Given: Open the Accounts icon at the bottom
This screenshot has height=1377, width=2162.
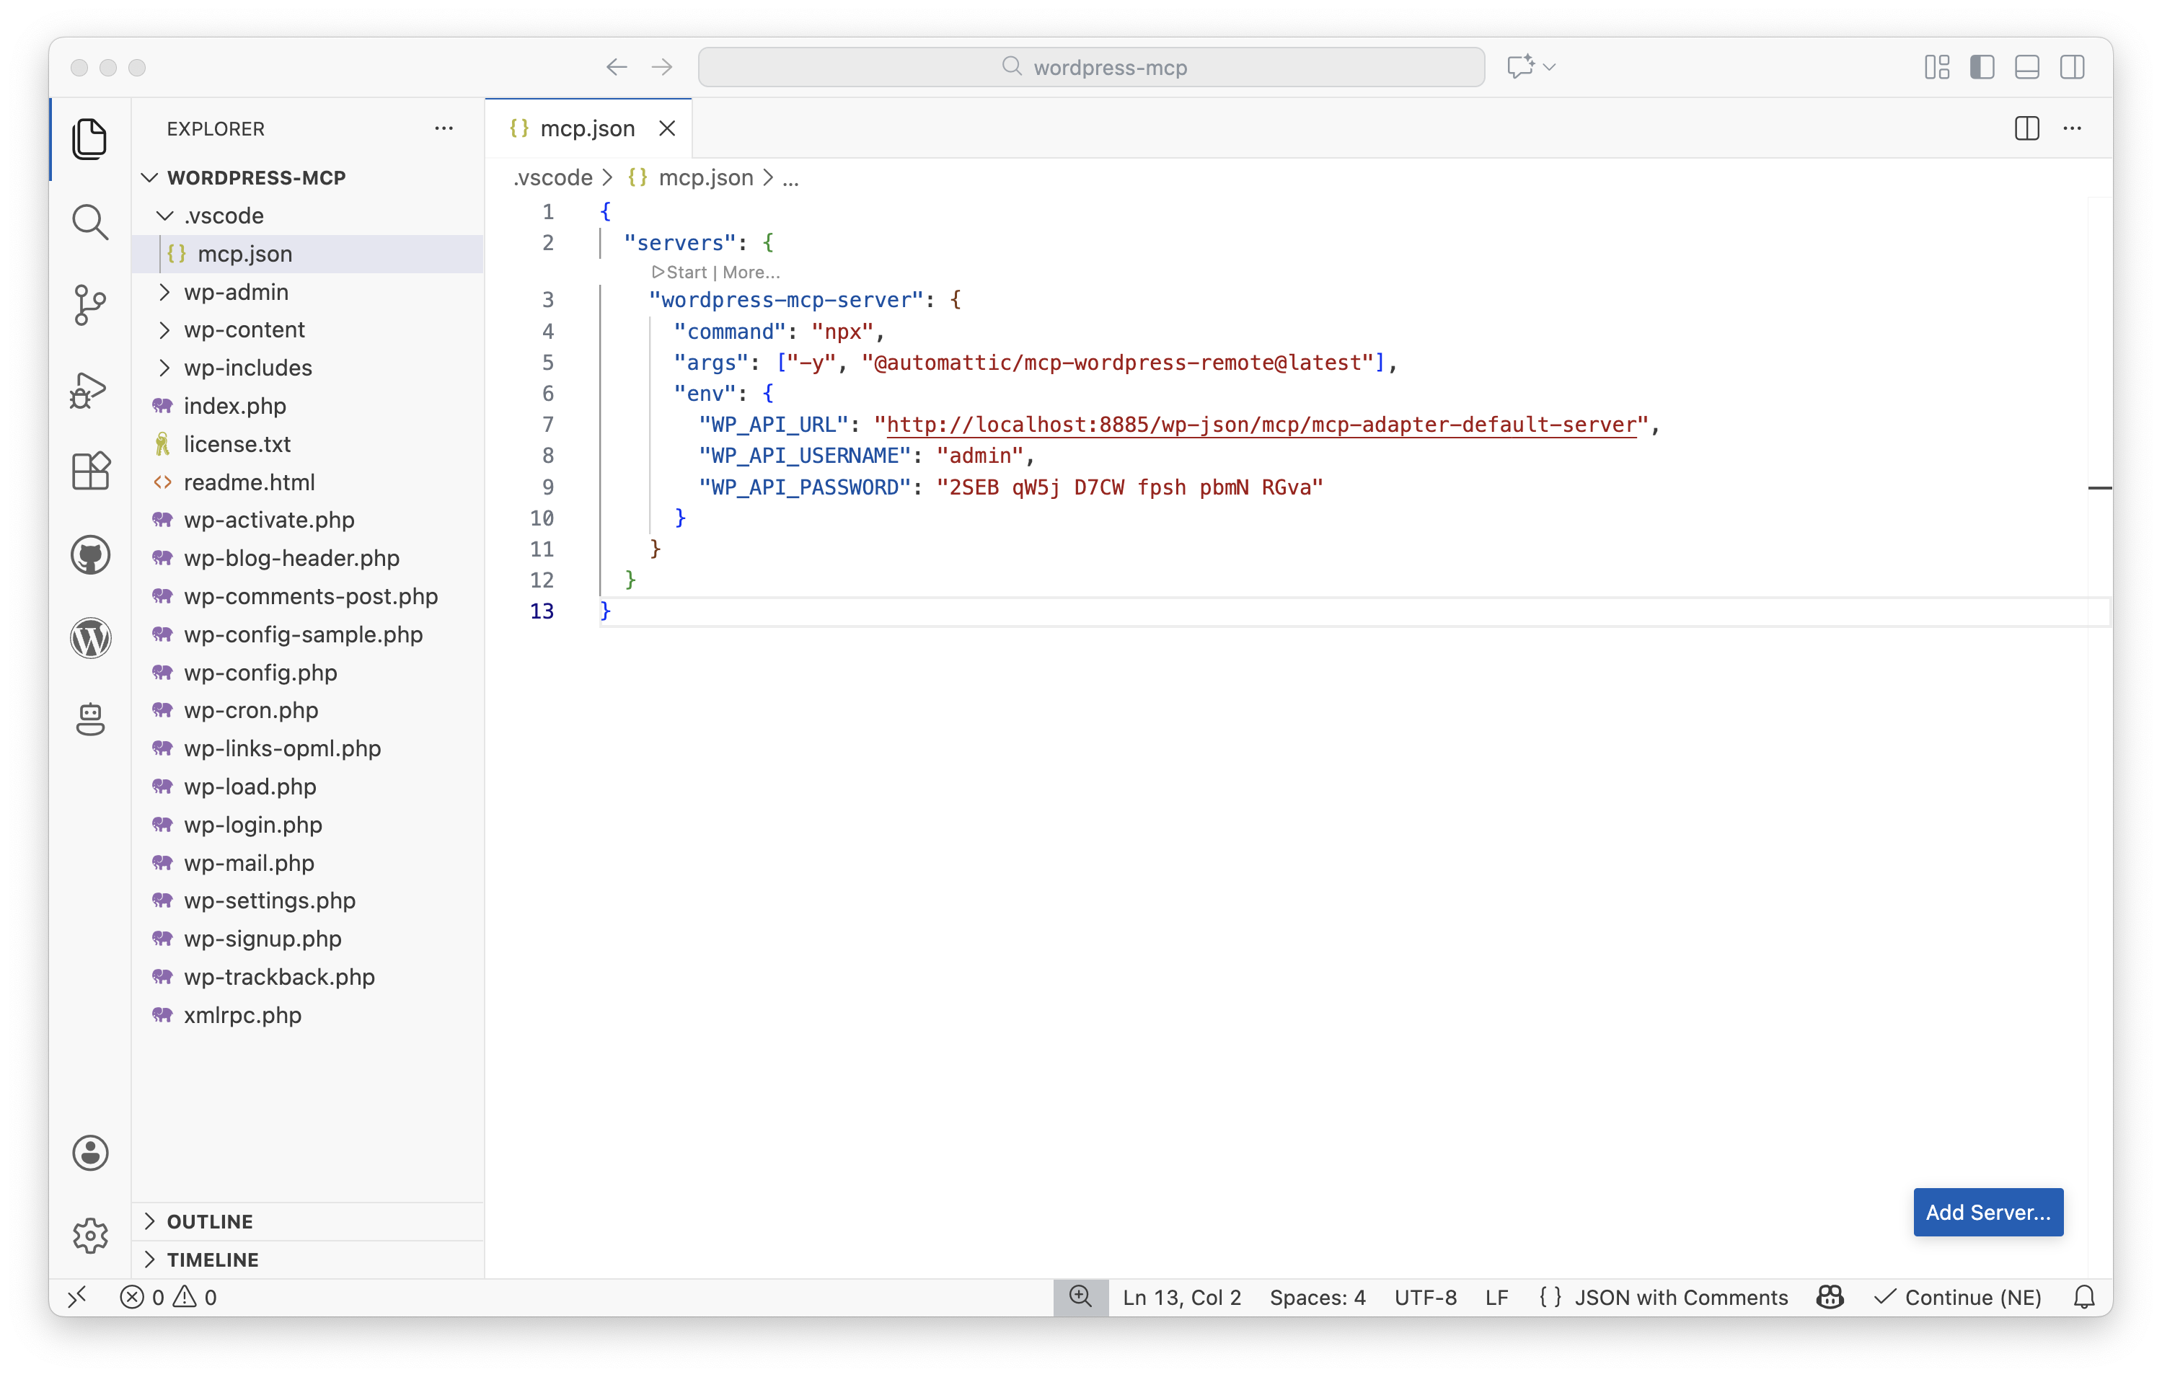Looking at the screenshot, I should pos(90,1154).
